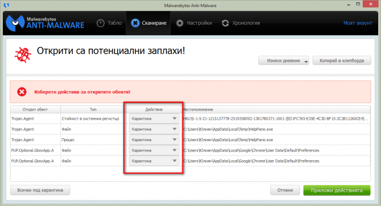Viewport: 381px width, 206px height.
Task: Switch to the Сканиране tab
Action: [148, 23]
